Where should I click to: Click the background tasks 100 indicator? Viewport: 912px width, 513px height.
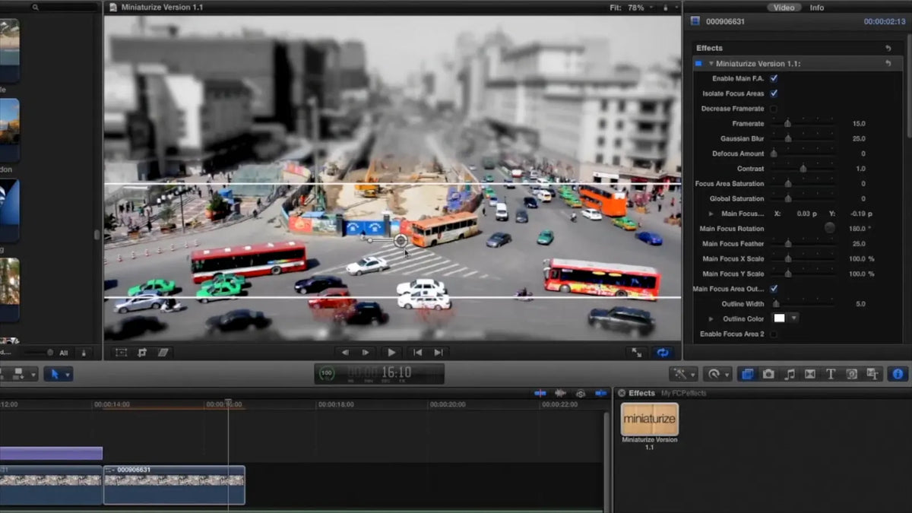pyautogui.click(x=327, y=373)
